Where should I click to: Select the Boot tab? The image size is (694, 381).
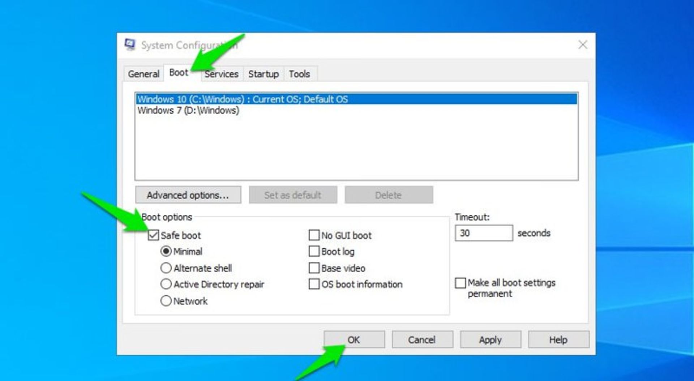pyautogui.click(x=179, y=73)
